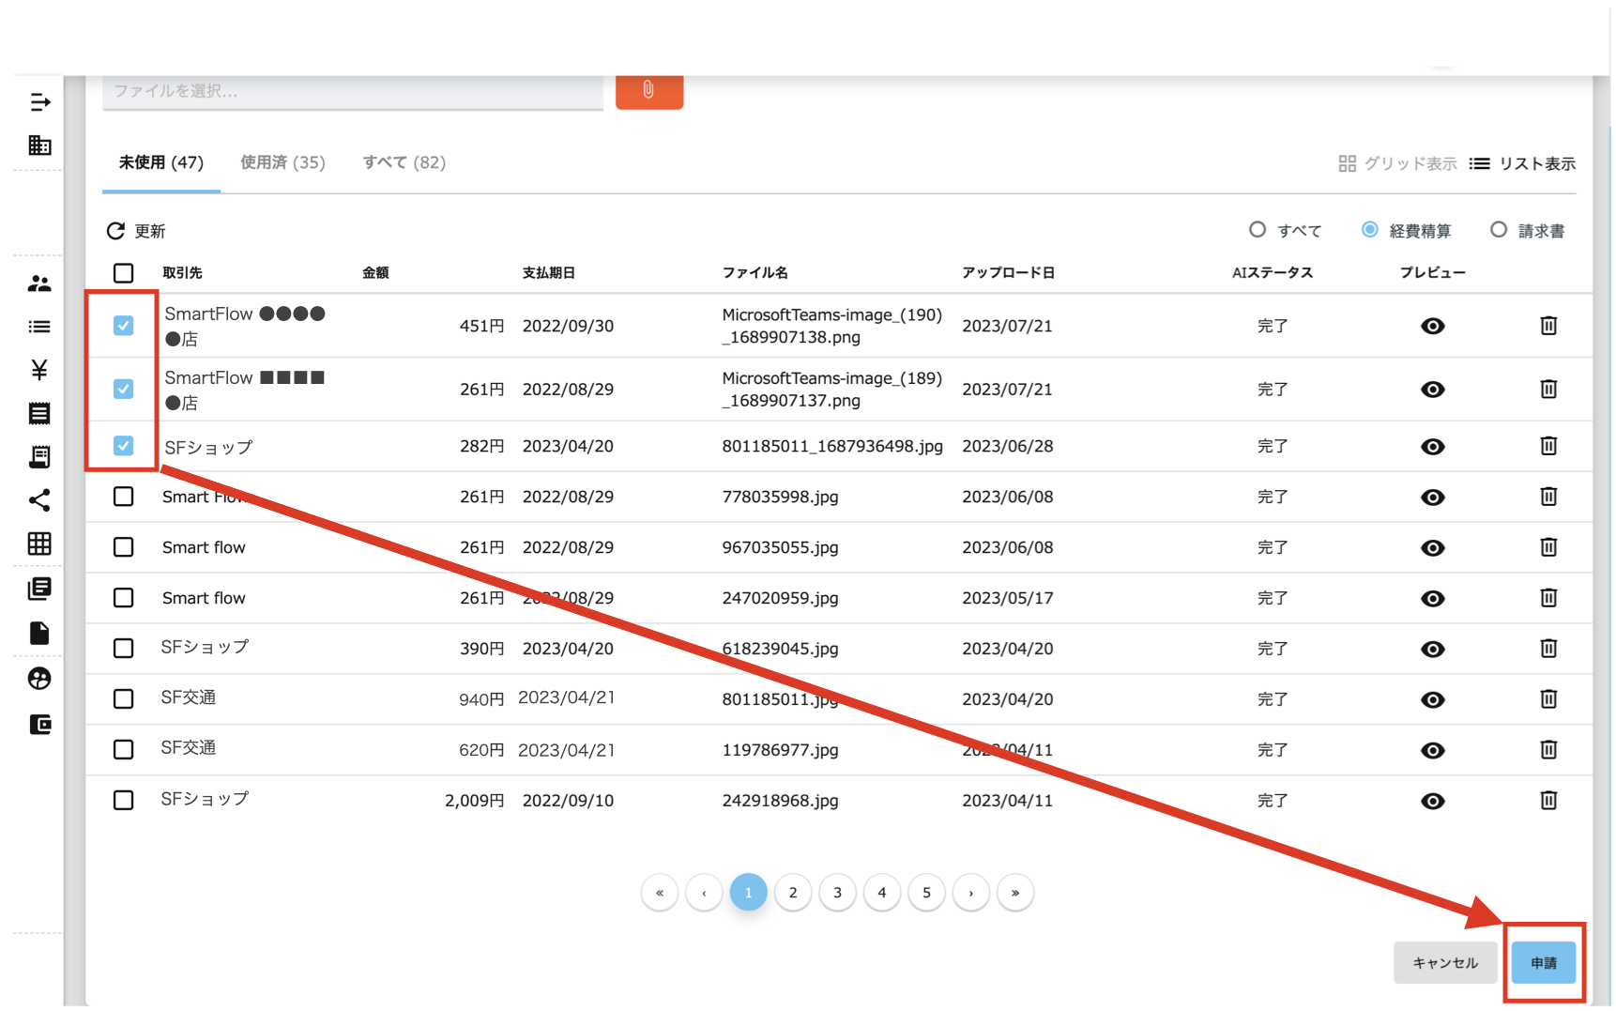Uncheck the 451円 SmartFlow row checkbox
Screen dimensions: 1616x1011
[123, 325]
